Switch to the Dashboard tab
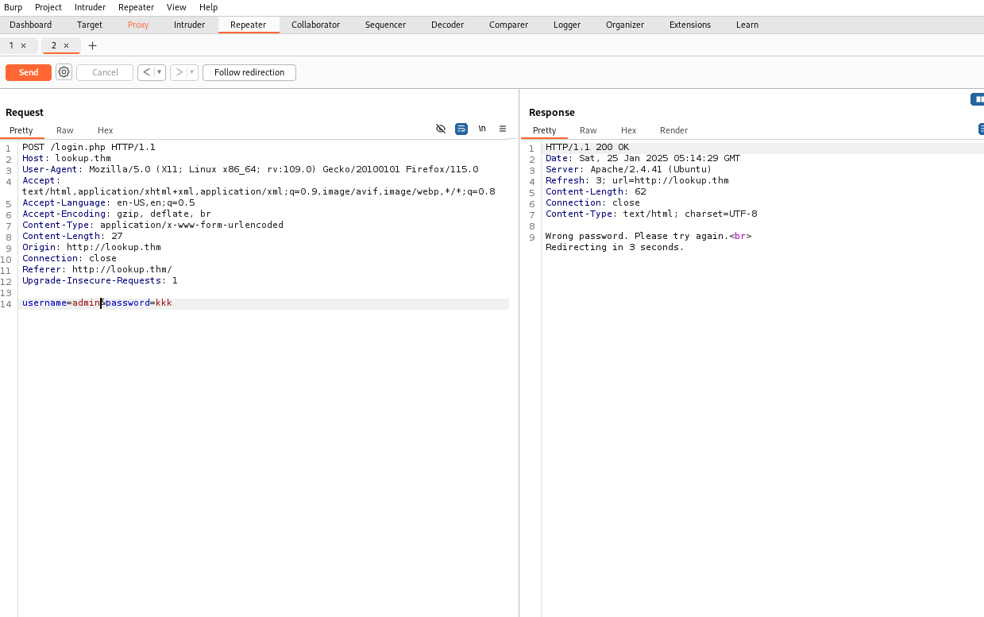Viewport: 984px width, 617px height. pos(31,25)
